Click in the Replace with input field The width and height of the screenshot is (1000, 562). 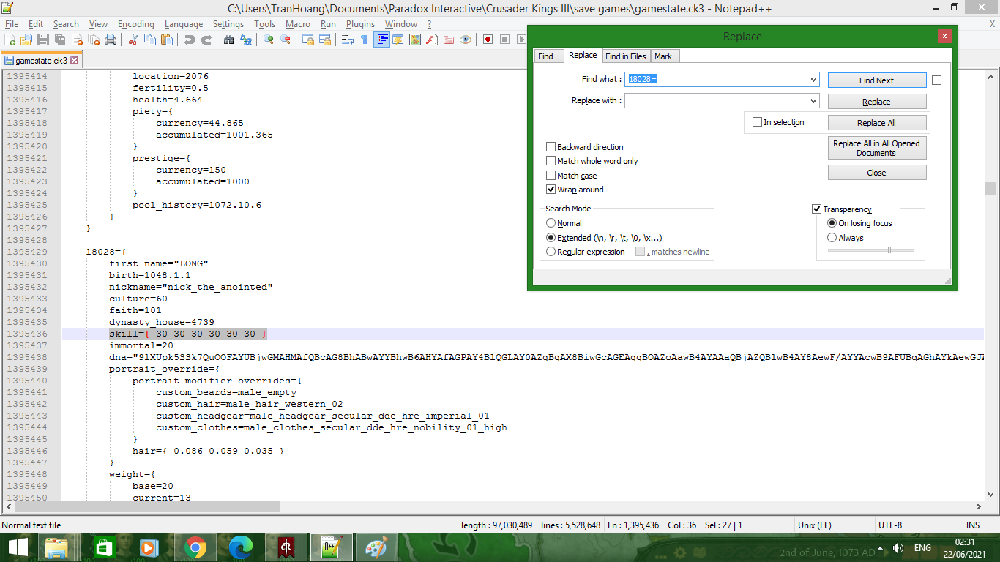coord(717,100)
